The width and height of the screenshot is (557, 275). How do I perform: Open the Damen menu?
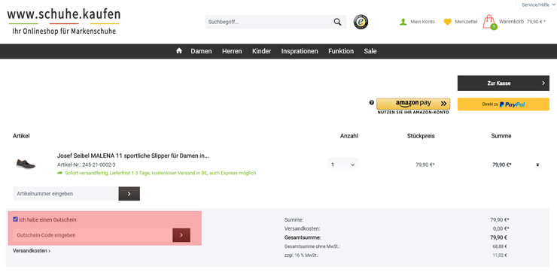pyautogui.click(x=201, y=51)
